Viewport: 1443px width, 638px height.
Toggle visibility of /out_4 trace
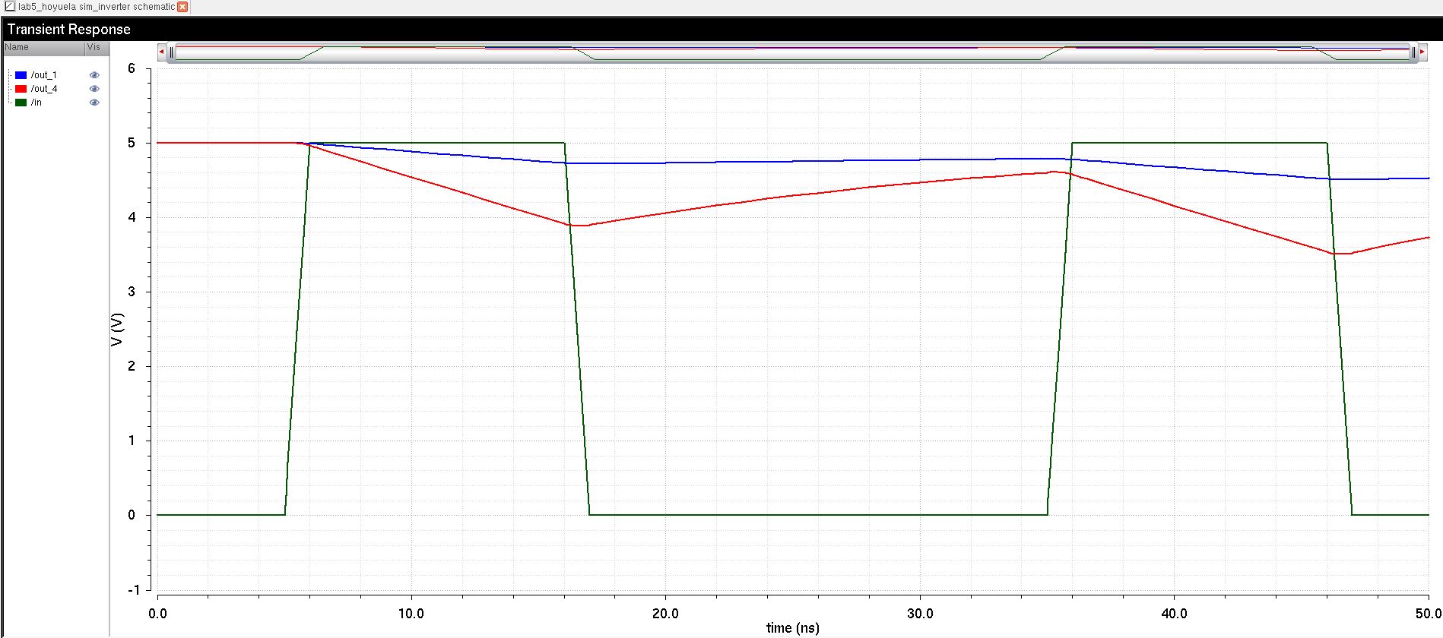pos(94,89)
